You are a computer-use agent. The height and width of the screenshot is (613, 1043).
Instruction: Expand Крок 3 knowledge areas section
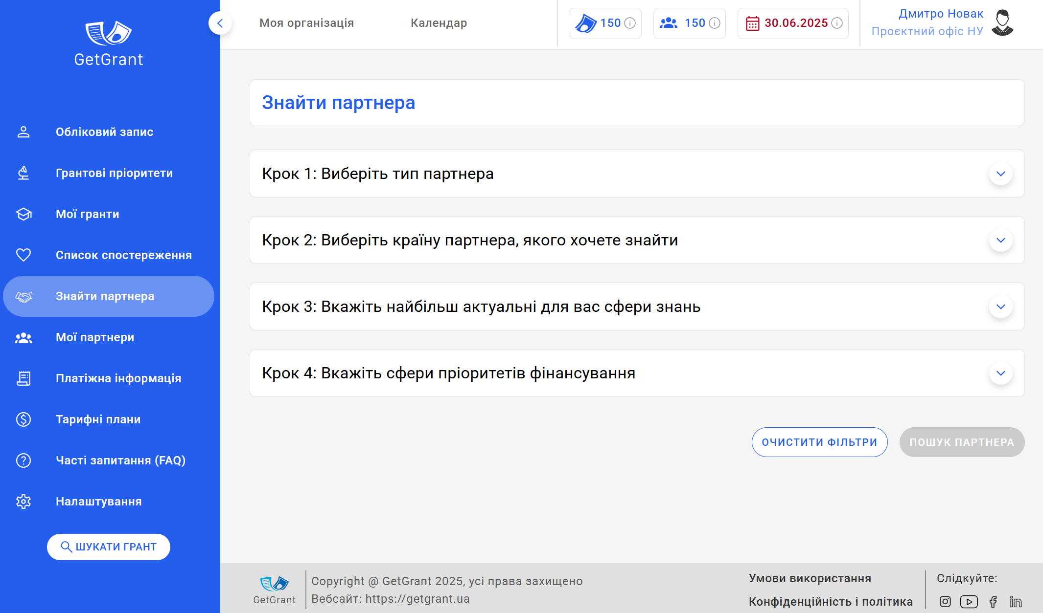click(x=1000, y=306)
